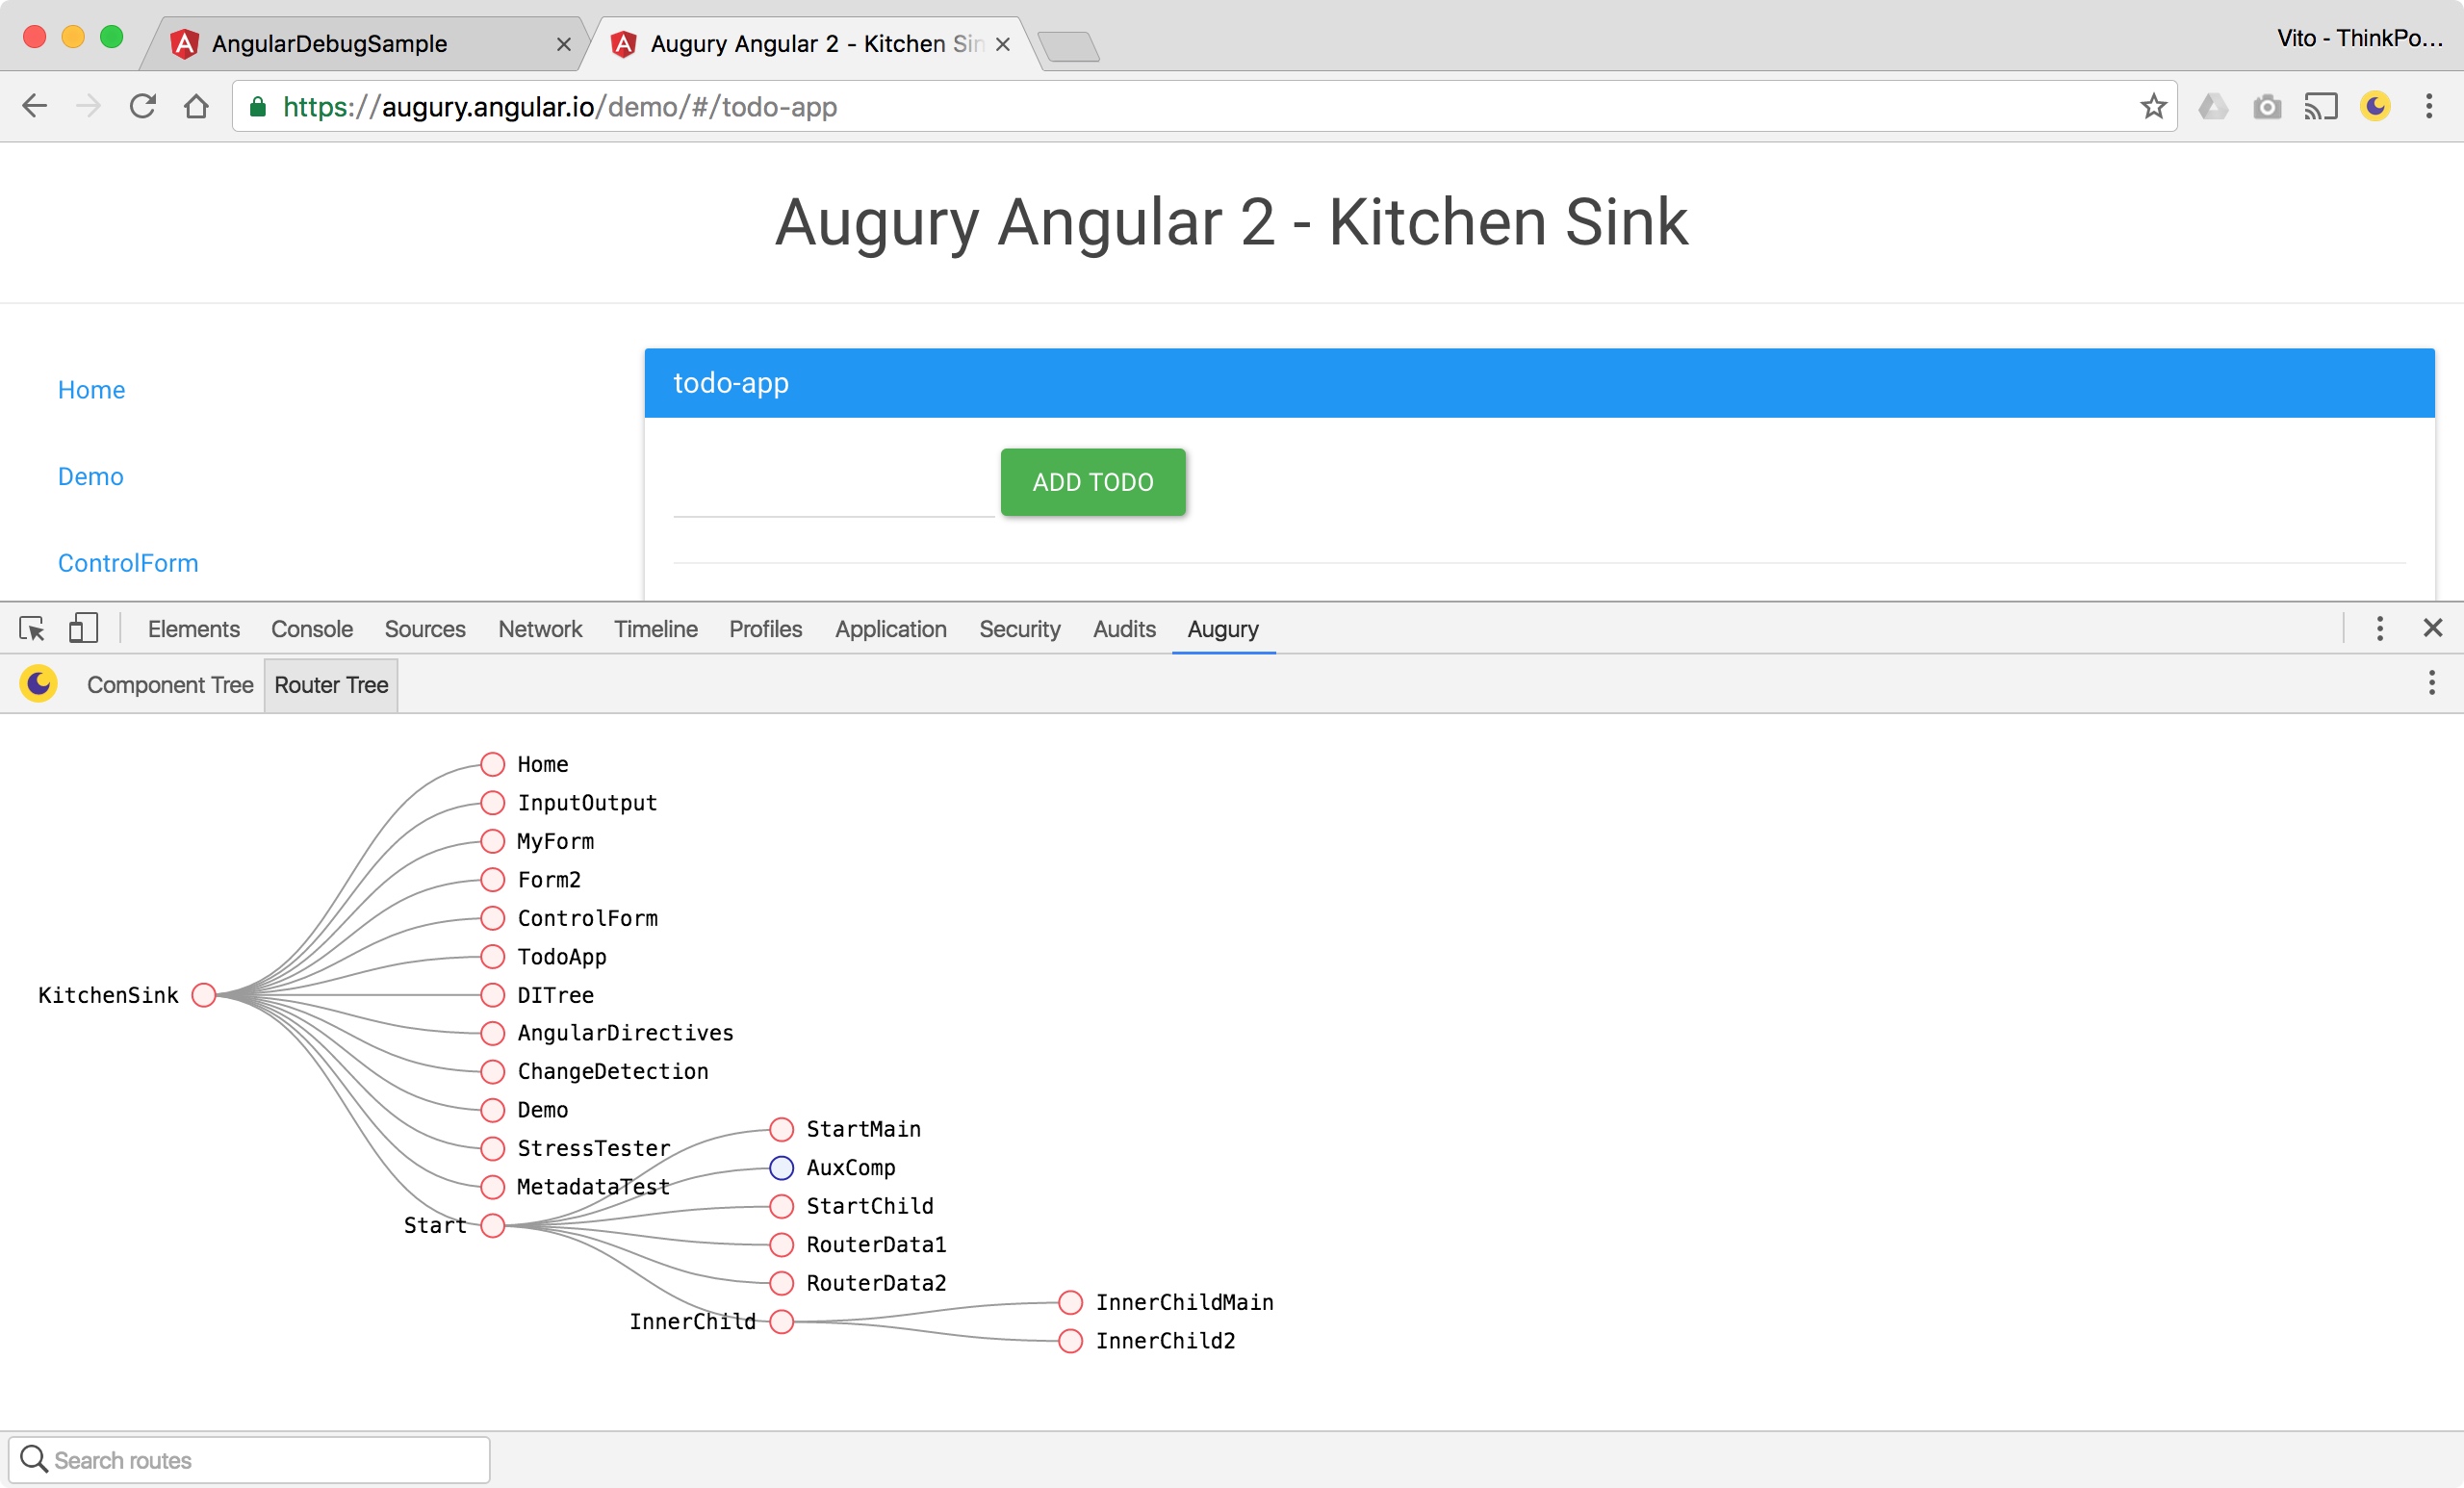Select the ControlForm route node

pyautogui.click(x=492, y=918)
